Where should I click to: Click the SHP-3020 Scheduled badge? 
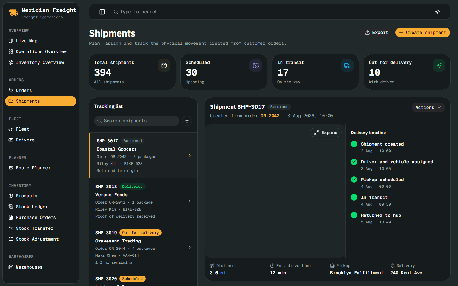pos(132,279)
